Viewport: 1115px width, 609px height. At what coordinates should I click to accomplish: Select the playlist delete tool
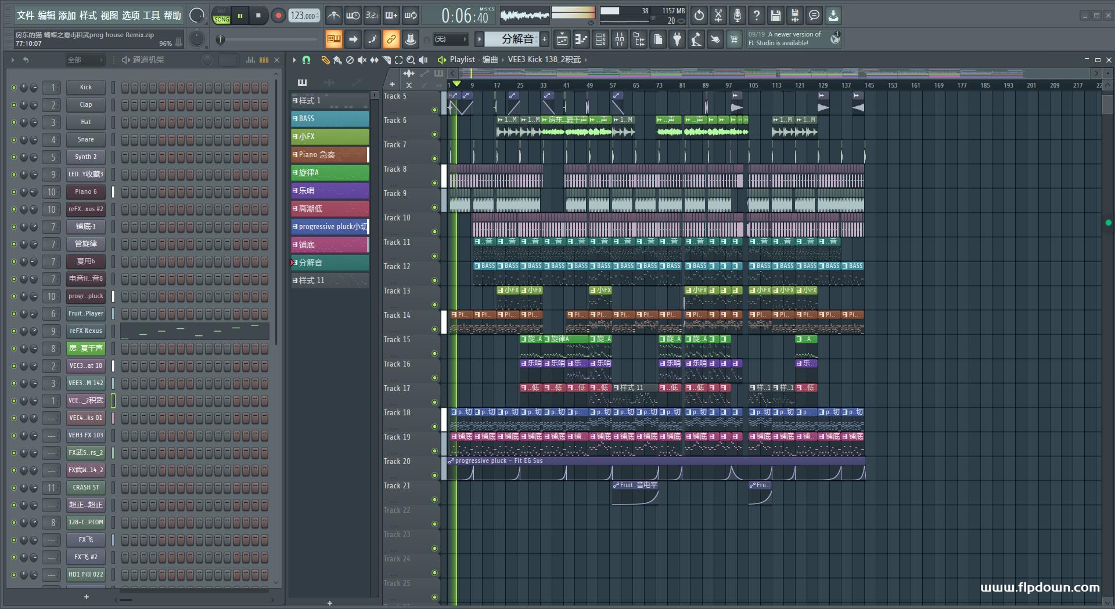[350, 60]
